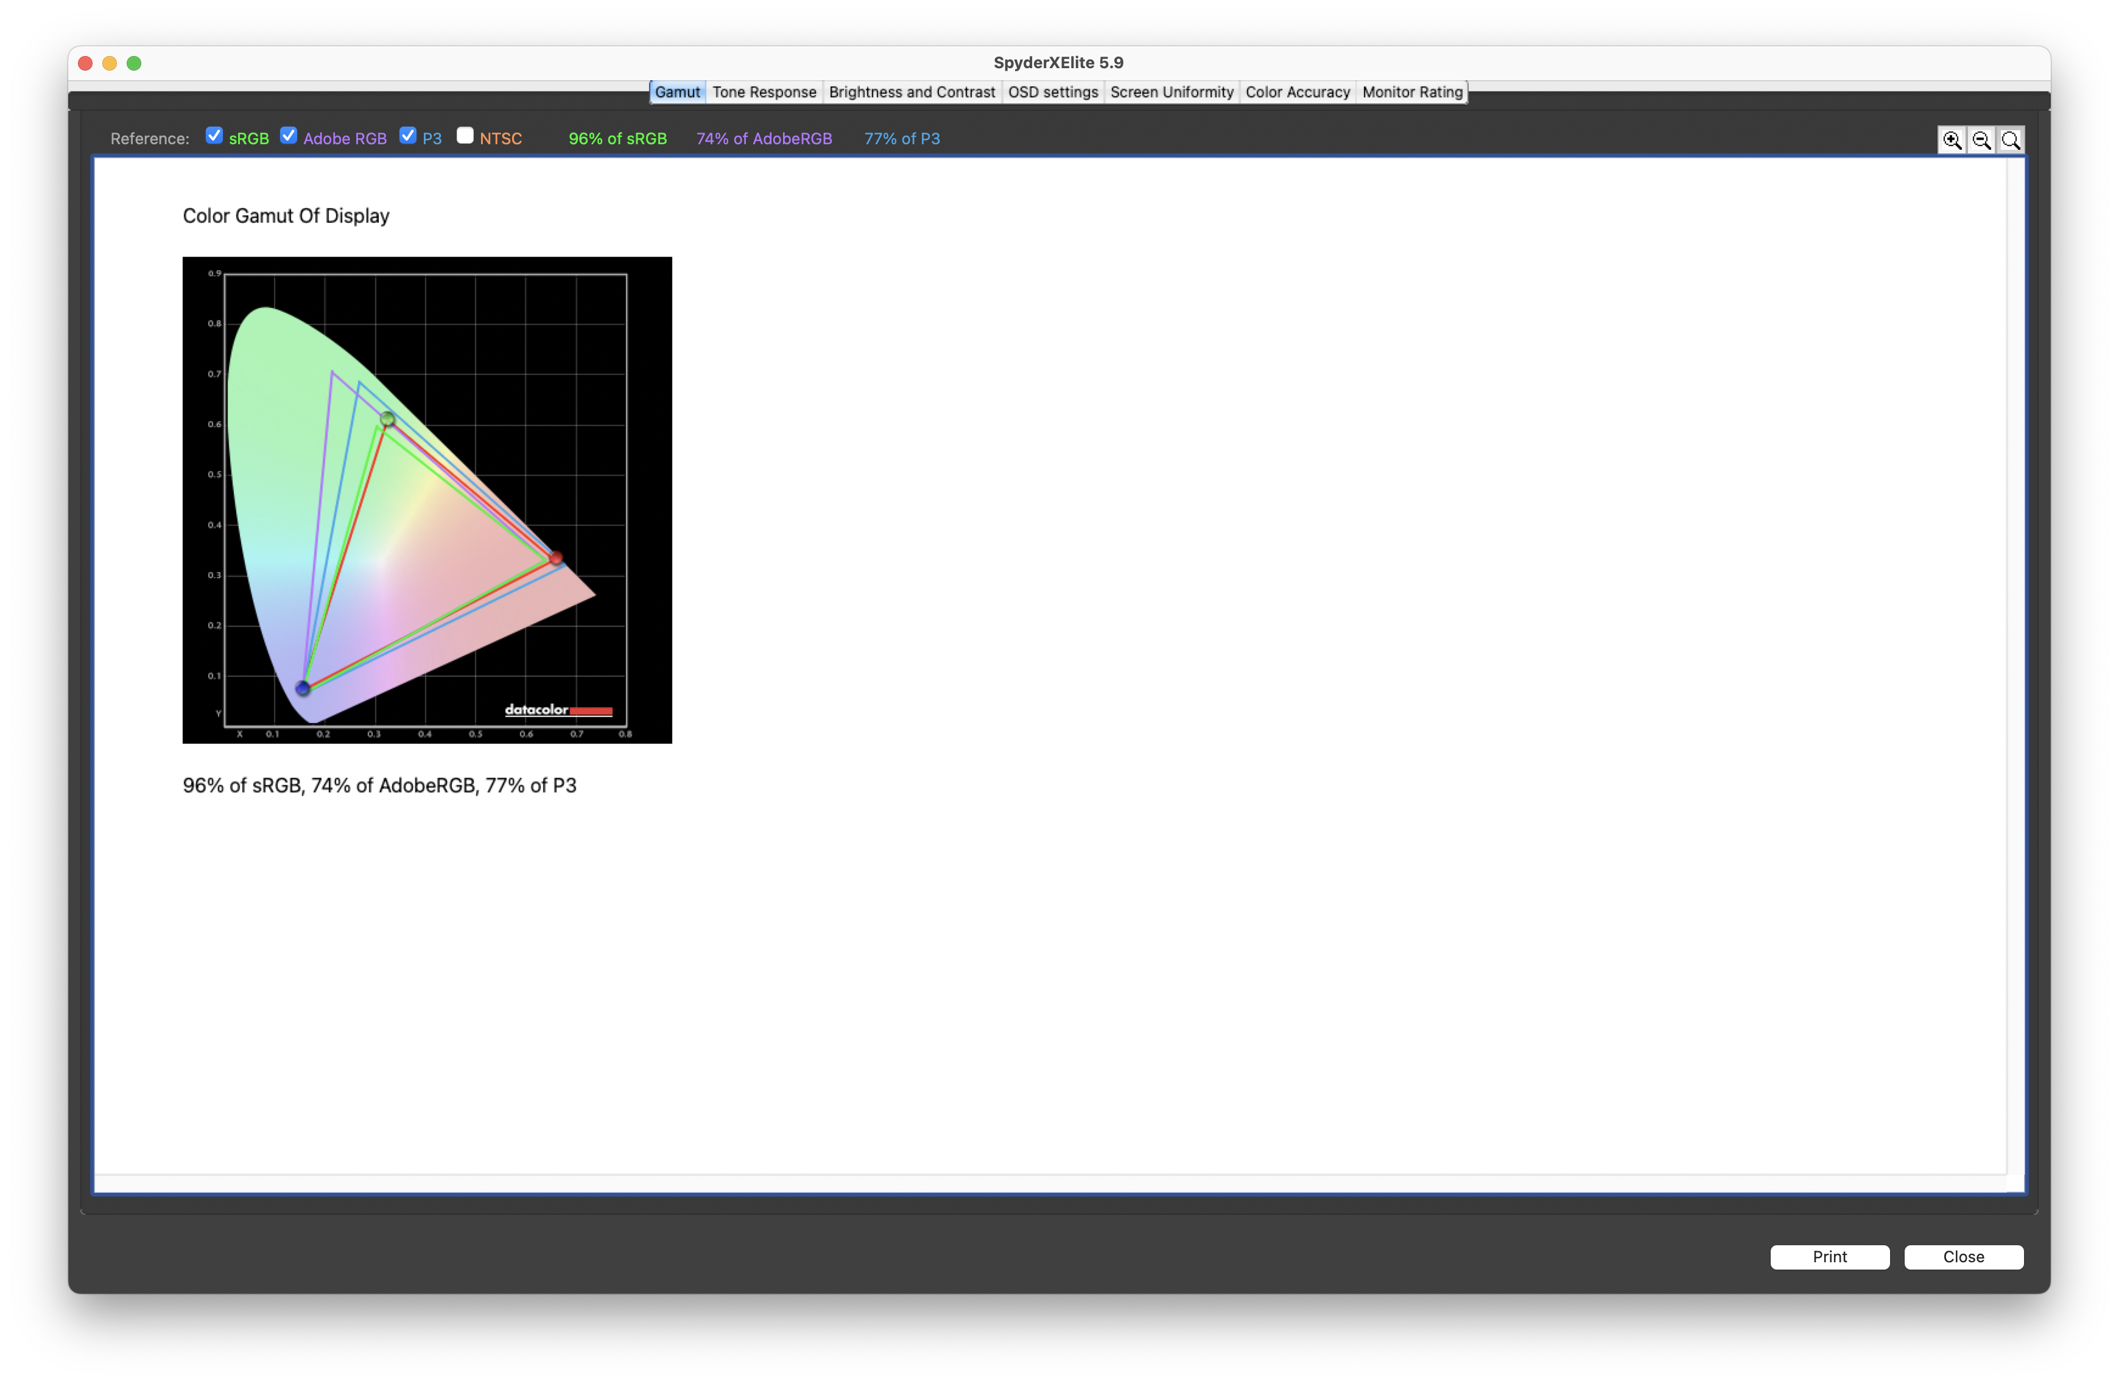
Task: Click the SpyderXElite 5.9 window title
Action: coord(1059,62)
